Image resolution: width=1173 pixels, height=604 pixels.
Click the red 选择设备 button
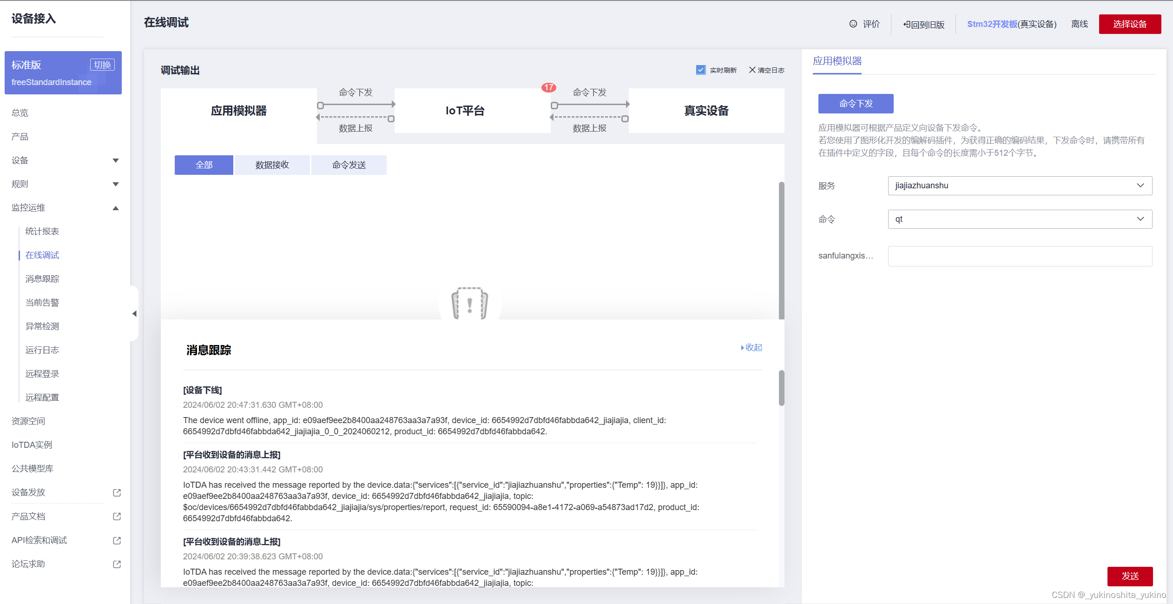1130,24
